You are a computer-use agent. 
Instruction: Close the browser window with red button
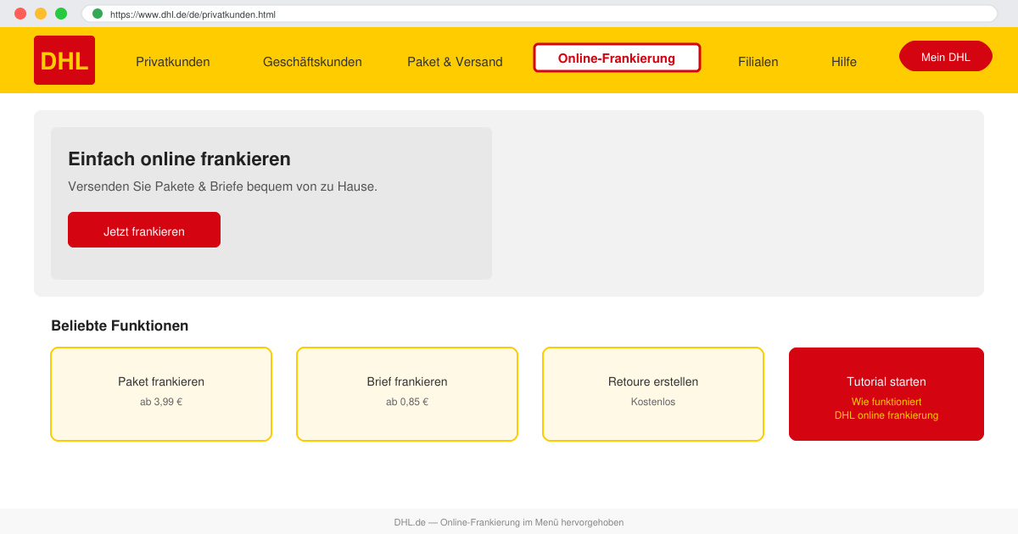[20, 14]
